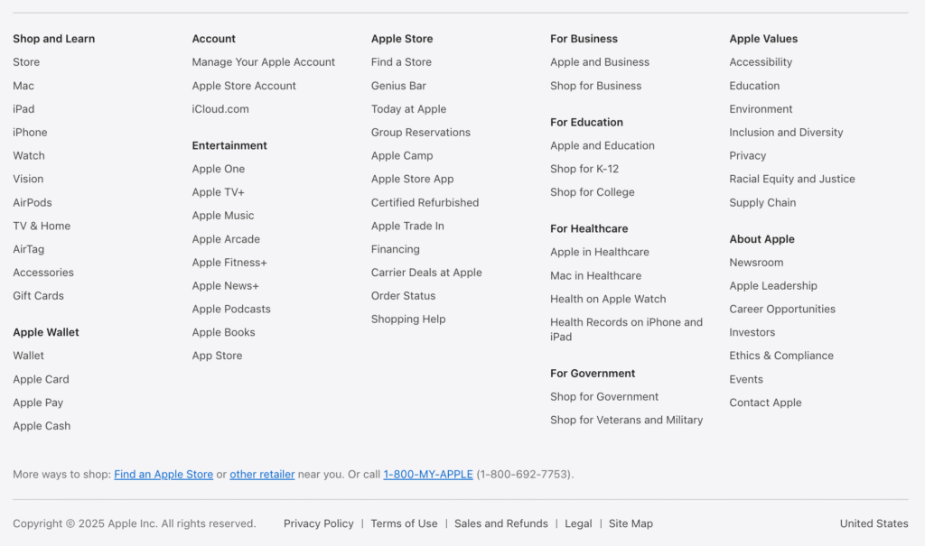Image resolution: width=925 pixels, height=546 pixels.
Task: Go to the AirPods link
Action: pos(33,202)
